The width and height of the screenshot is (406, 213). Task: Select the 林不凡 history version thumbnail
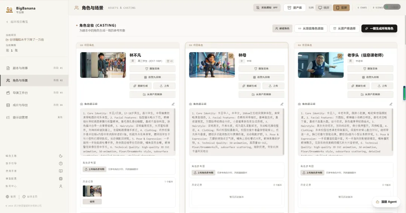[92, 191]
